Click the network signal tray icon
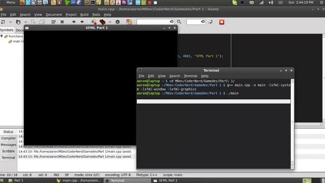325x183 pixels. tap(262, 3)
